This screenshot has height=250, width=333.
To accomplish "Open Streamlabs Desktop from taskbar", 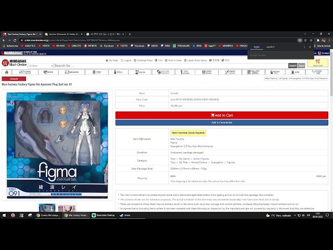I will pos(104,215).
